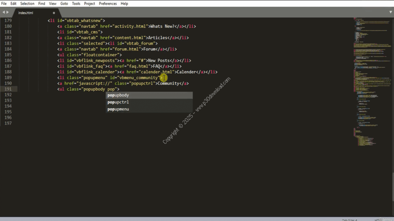
Task: Open the File menu
Action: click(4, 4)
